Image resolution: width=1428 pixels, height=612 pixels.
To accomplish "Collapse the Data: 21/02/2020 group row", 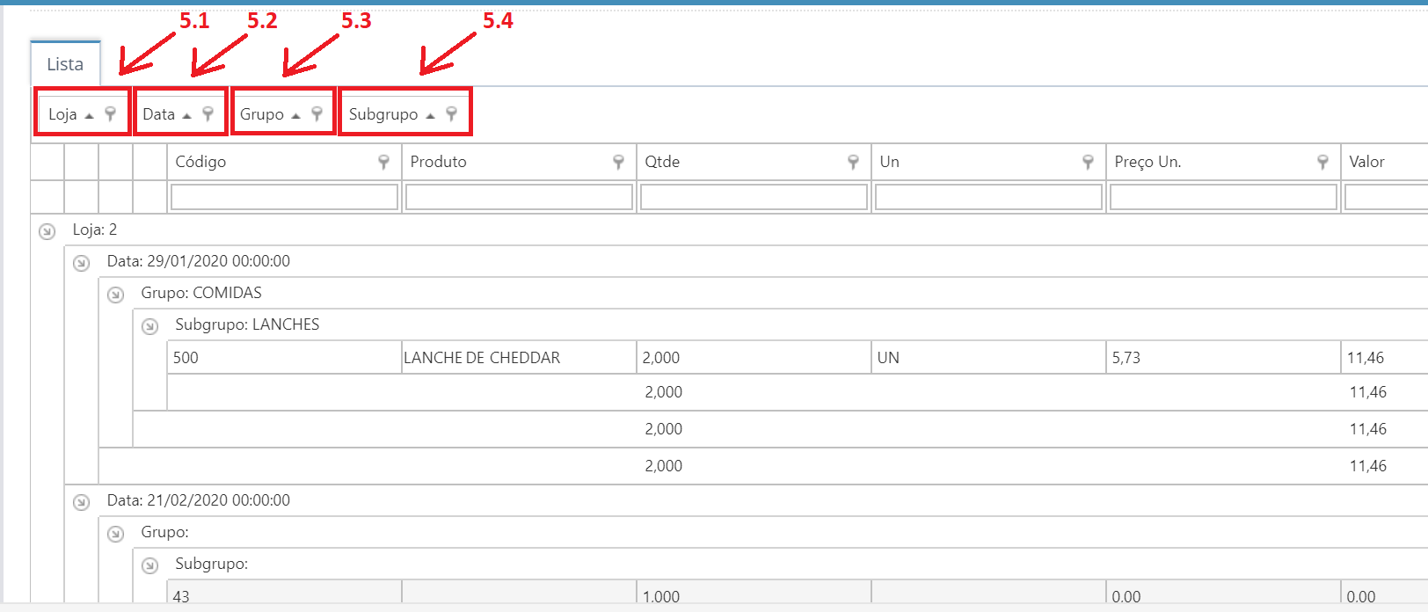I will (x=82, y=502).
